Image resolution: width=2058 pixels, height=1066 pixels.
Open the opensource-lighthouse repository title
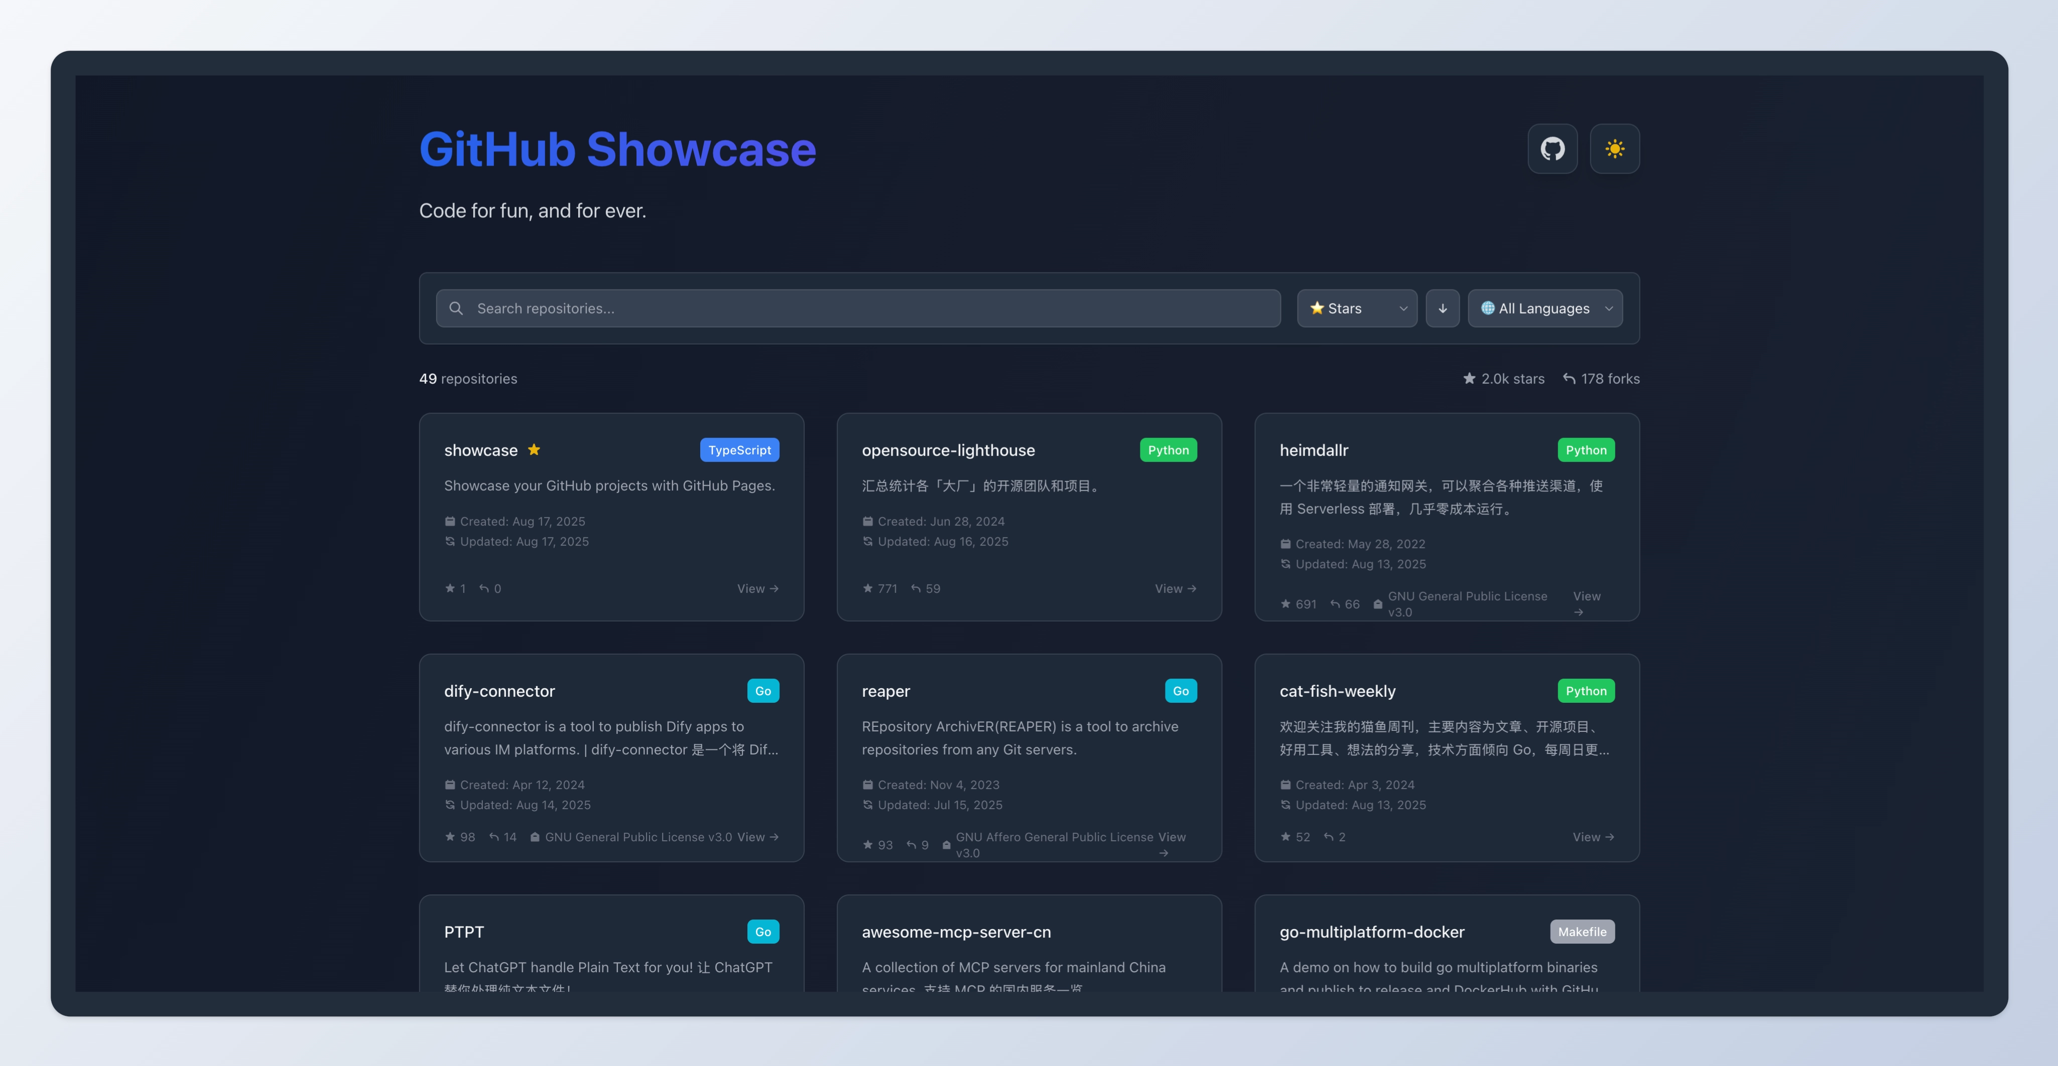[x=948, y=450]
